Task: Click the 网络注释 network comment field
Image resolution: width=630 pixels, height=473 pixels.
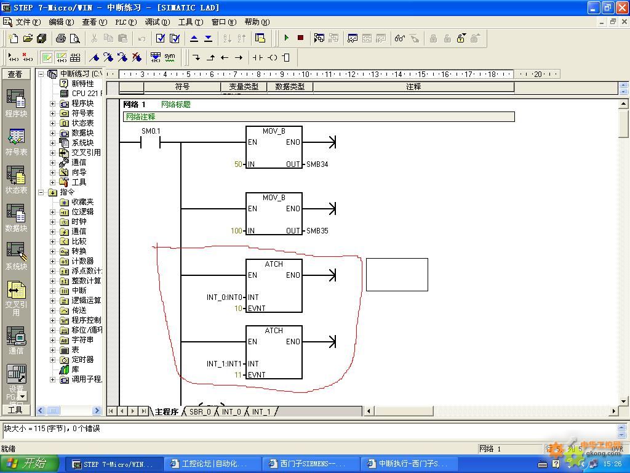Action: tap(318, 116)
